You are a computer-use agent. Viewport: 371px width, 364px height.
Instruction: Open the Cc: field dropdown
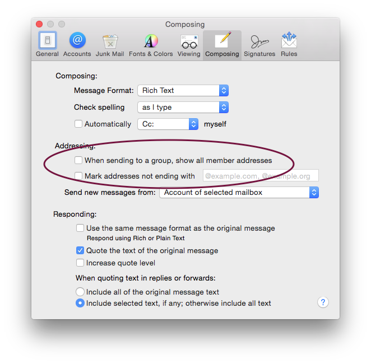click(x=168, y=124)
